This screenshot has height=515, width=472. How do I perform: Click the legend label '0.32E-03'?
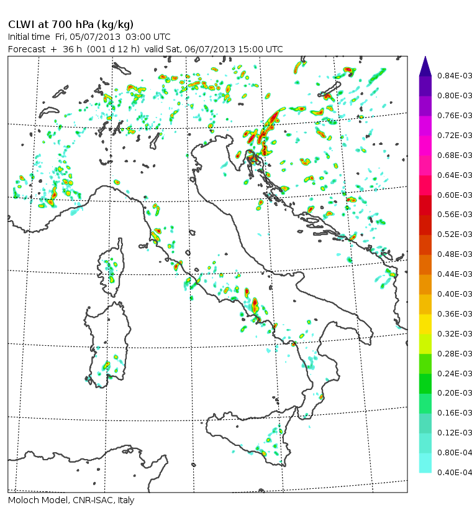[x=455, y=334]
